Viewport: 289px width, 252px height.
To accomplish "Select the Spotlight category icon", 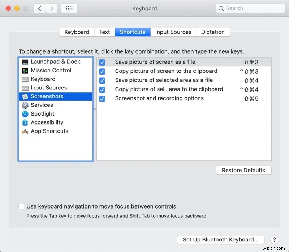I will 26,114.
